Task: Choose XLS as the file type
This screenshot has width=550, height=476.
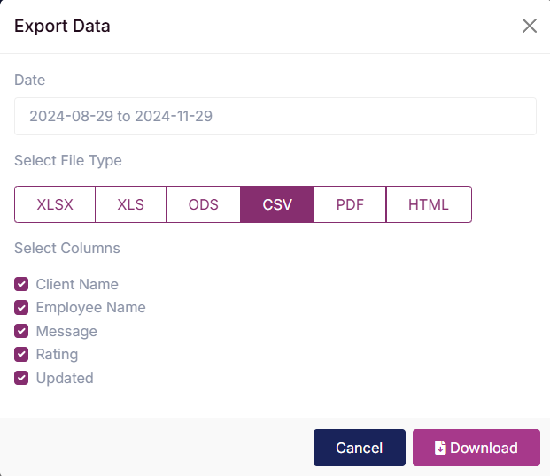Action: [x=130, y=204]
